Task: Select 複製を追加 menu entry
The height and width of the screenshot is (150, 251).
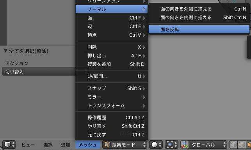Action: (x=112, y=64)
